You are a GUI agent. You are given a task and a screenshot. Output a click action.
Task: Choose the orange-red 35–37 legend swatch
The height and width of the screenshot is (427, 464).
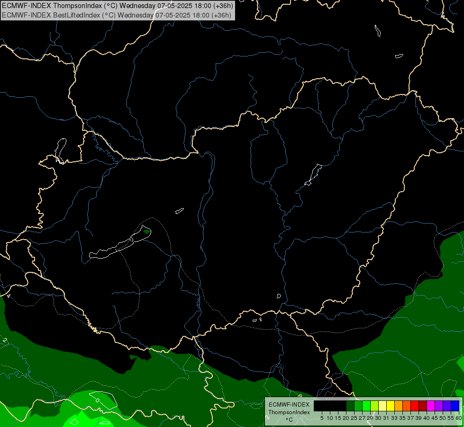[x=407, y=406]
